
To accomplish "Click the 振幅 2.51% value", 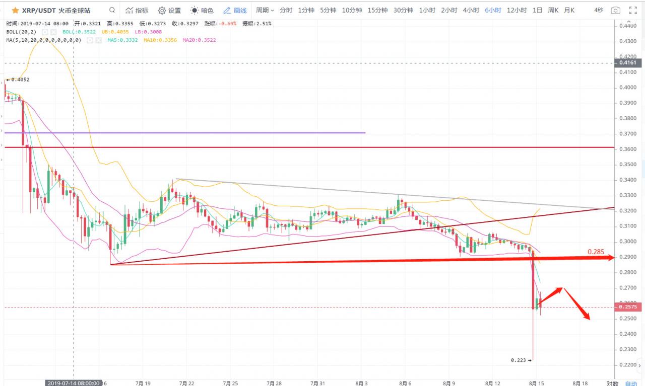I will pos(257,23).
